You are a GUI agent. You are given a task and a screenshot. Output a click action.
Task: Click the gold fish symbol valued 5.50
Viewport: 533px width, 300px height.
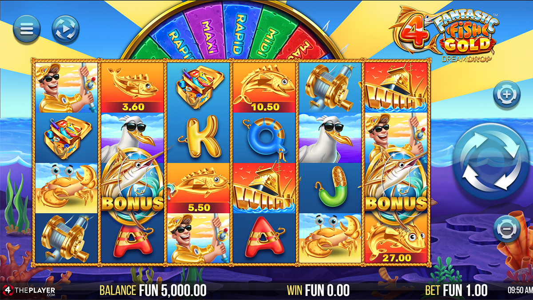(199, 188)
